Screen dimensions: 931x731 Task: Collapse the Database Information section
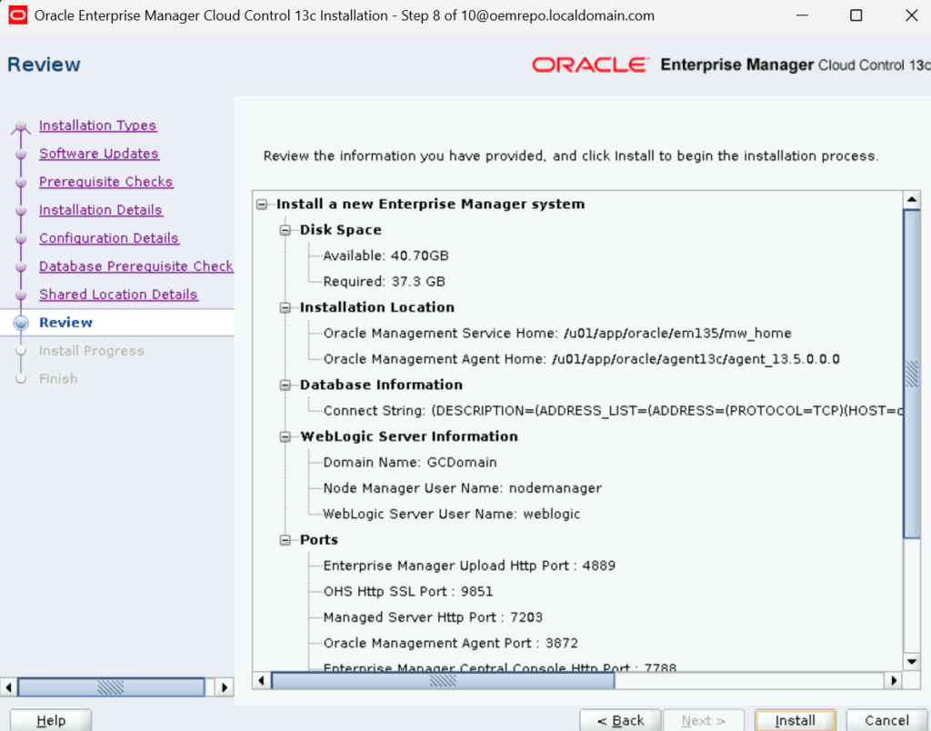pos(285,386)
